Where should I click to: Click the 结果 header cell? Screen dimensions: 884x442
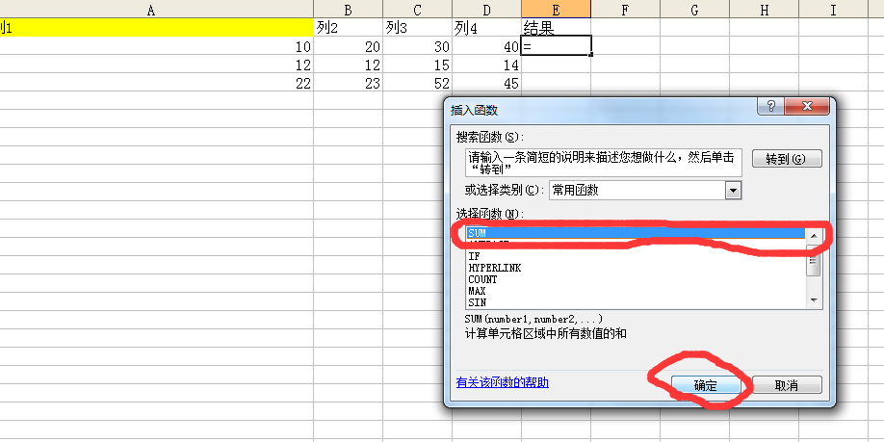[557, 28]
